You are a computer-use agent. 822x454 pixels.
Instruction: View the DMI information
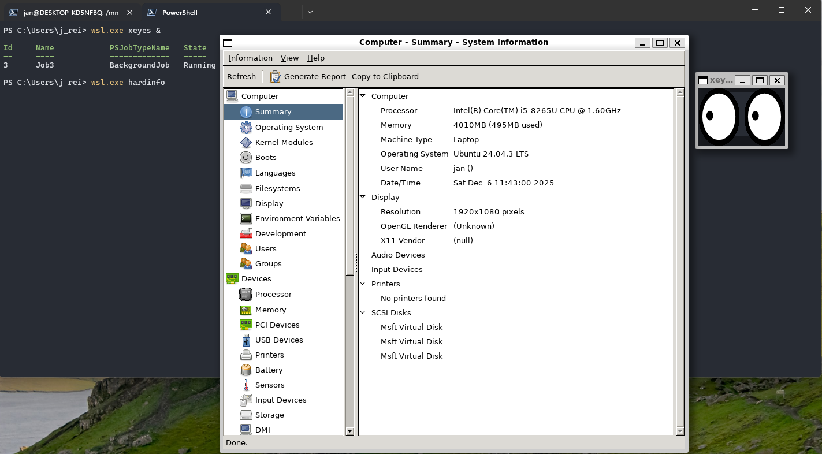click(262, 430)
